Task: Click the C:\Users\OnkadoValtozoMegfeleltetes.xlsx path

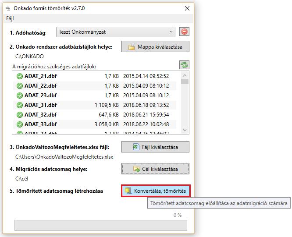Action: pyautogui.click(x=64, y=157)
